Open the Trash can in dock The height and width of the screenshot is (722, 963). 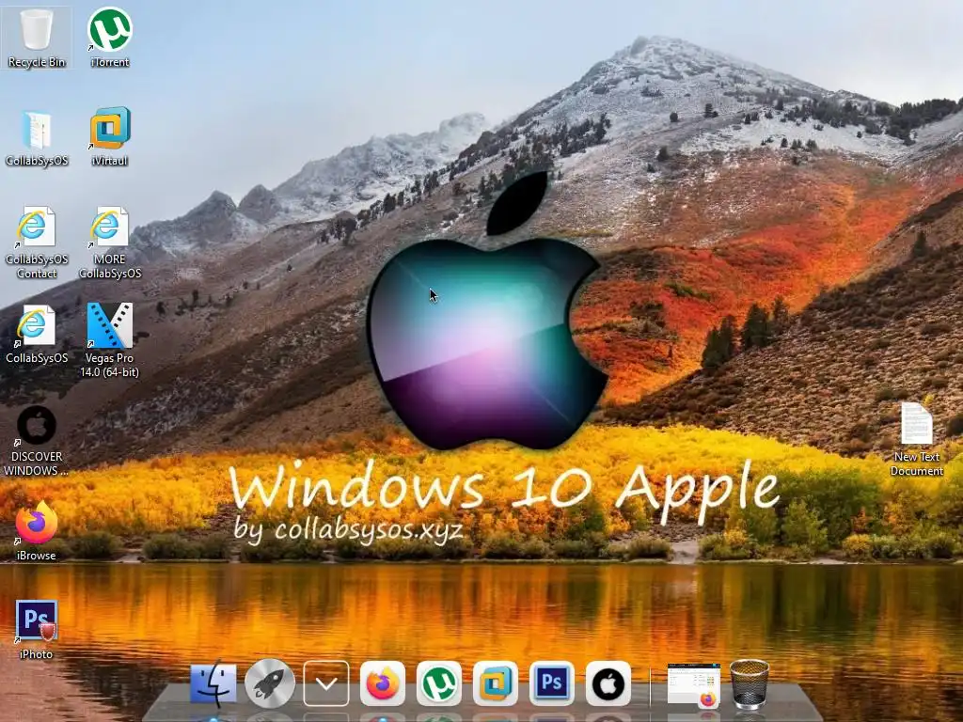pyautogui.click(x=750, y=684)
